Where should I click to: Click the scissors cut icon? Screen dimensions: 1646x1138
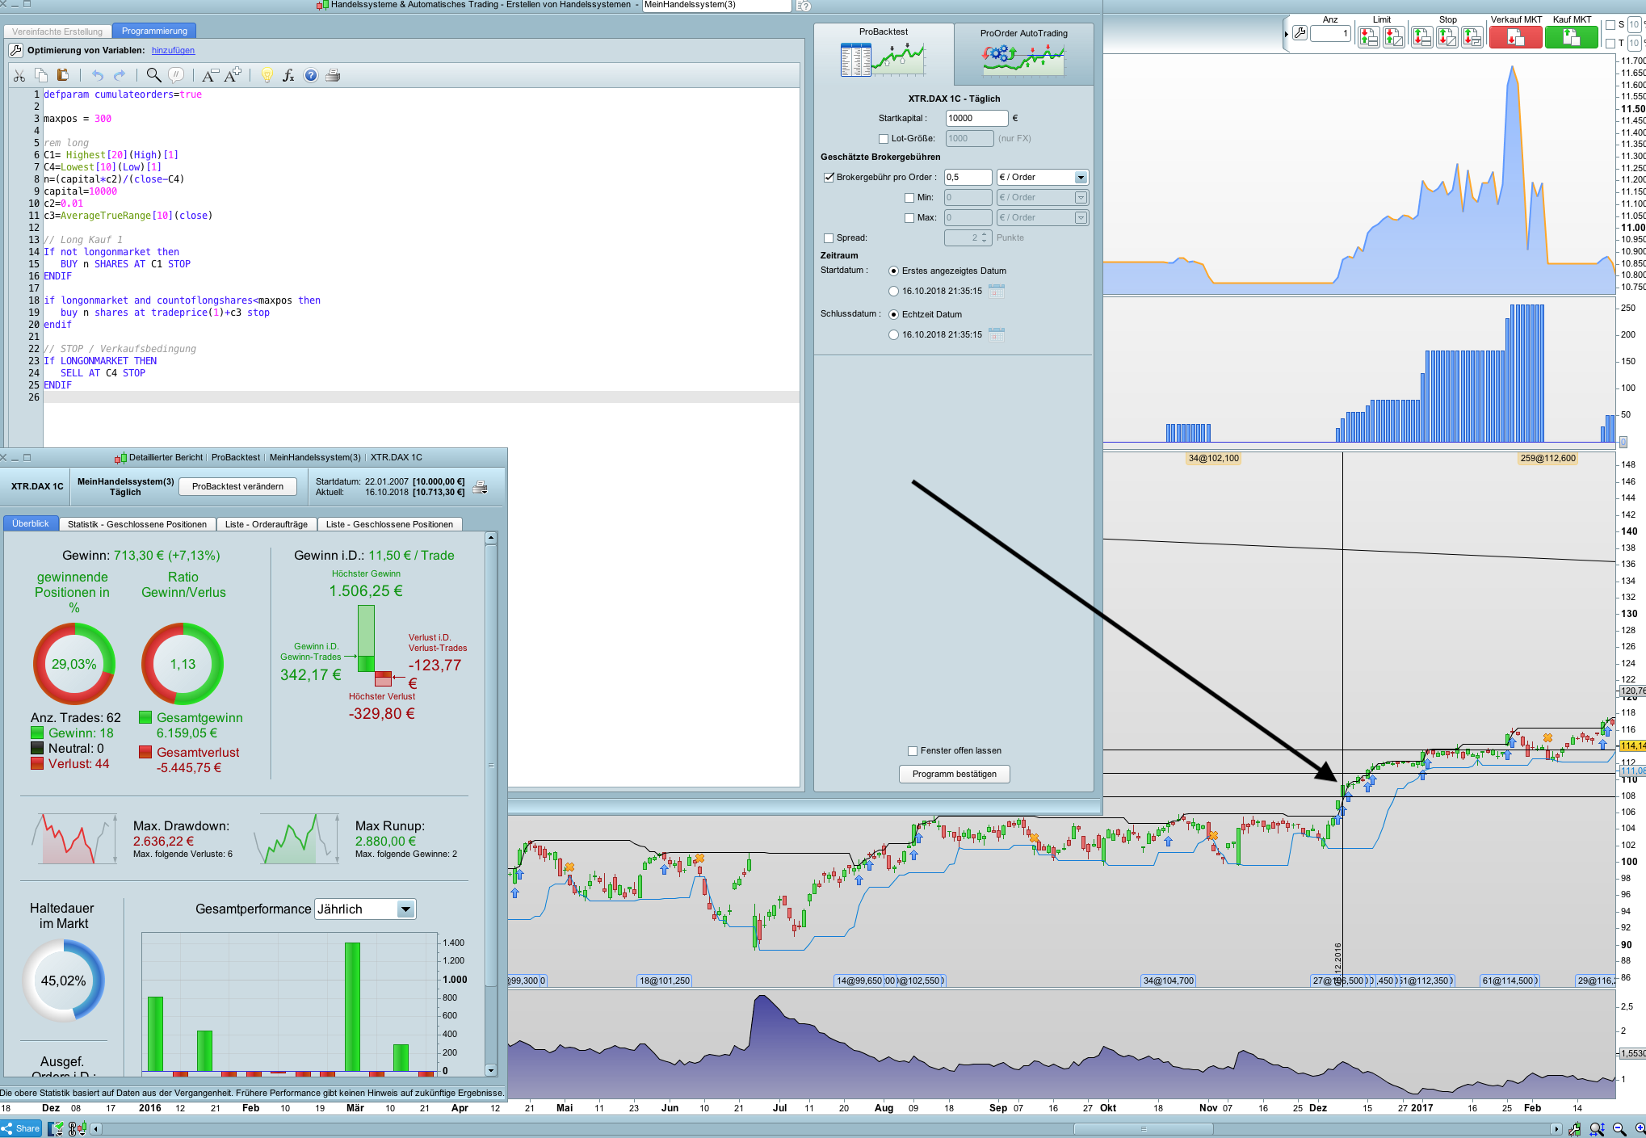tap(19, 75)
